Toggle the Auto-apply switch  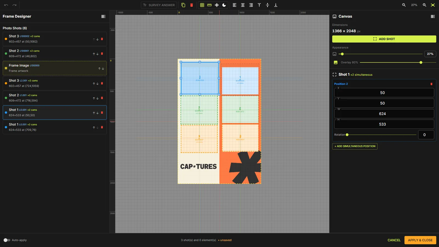(x=7, y=240)
